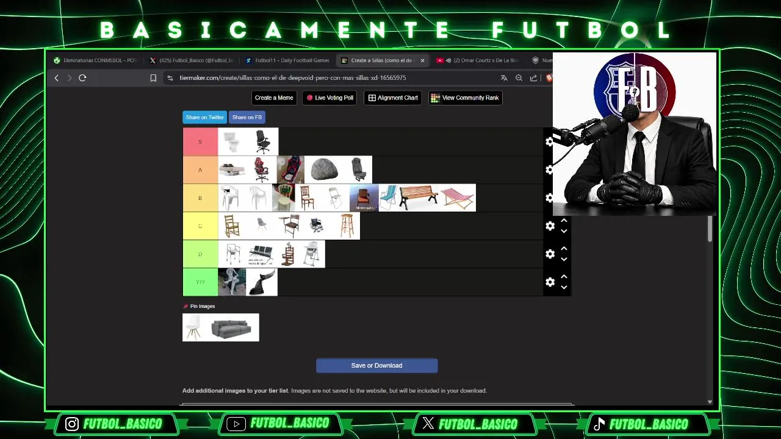Go back with the browser back arrow
781x439 pixels.
(x=57, y=78)
